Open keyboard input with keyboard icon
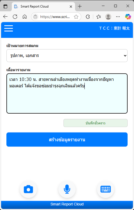Screen dimensions: 134x210 click(106, 189)
